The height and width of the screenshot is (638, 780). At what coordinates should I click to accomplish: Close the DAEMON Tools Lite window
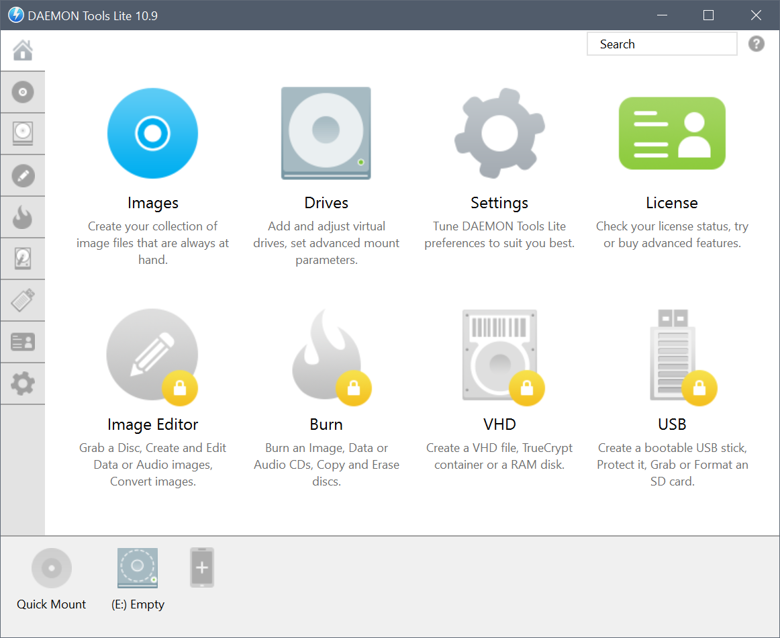[x=756, y=15]
